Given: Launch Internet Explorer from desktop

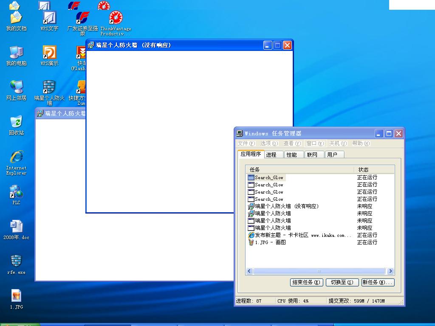Looking at the screenshot, I should tap(16, 163).
